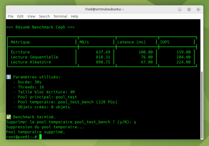Open the Search menu
Screen dimensions: 209x146
click(44, 16)
